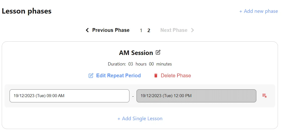Open the pencil edit icon beside AM Session
The image size is (283, 133).
pos(158,52)
